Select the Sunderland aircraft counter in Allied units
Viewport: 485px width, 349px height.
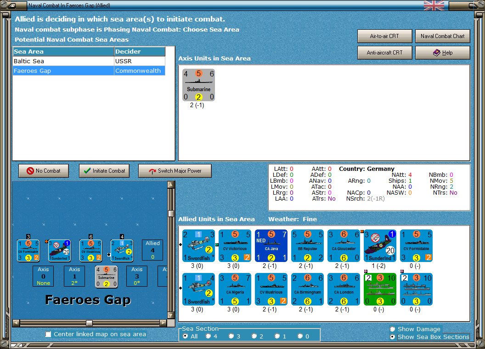380,245
